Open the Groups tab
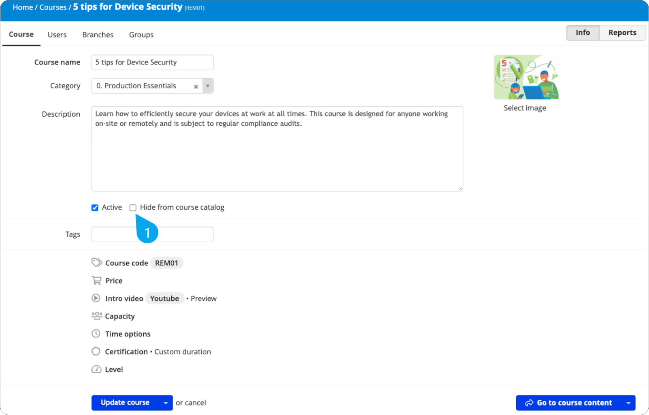649x415 pixels. point(141,35)
